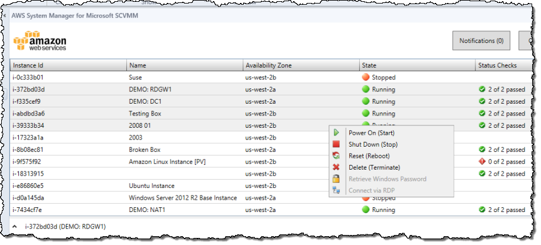
Task: Select instance id i-7434cf7e
Action: coord(27,210)
